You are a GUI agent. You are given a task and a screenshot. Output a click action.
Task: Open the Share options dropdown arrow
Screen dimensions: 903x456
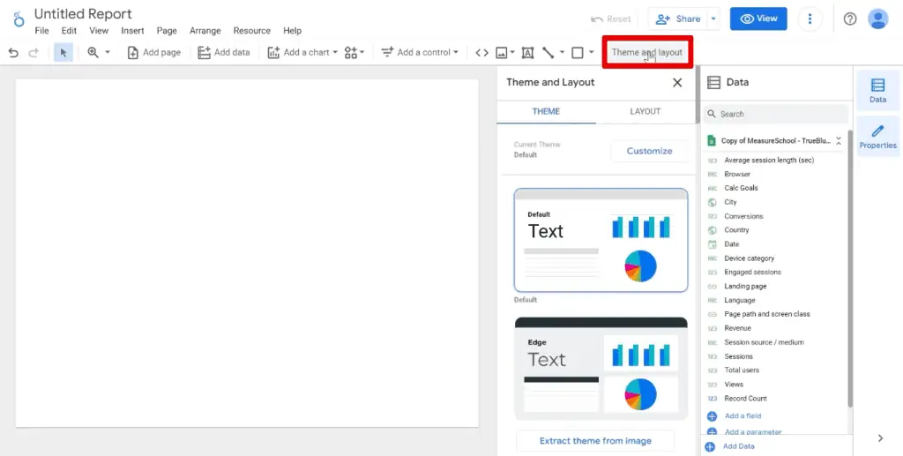tap(713, 19)
